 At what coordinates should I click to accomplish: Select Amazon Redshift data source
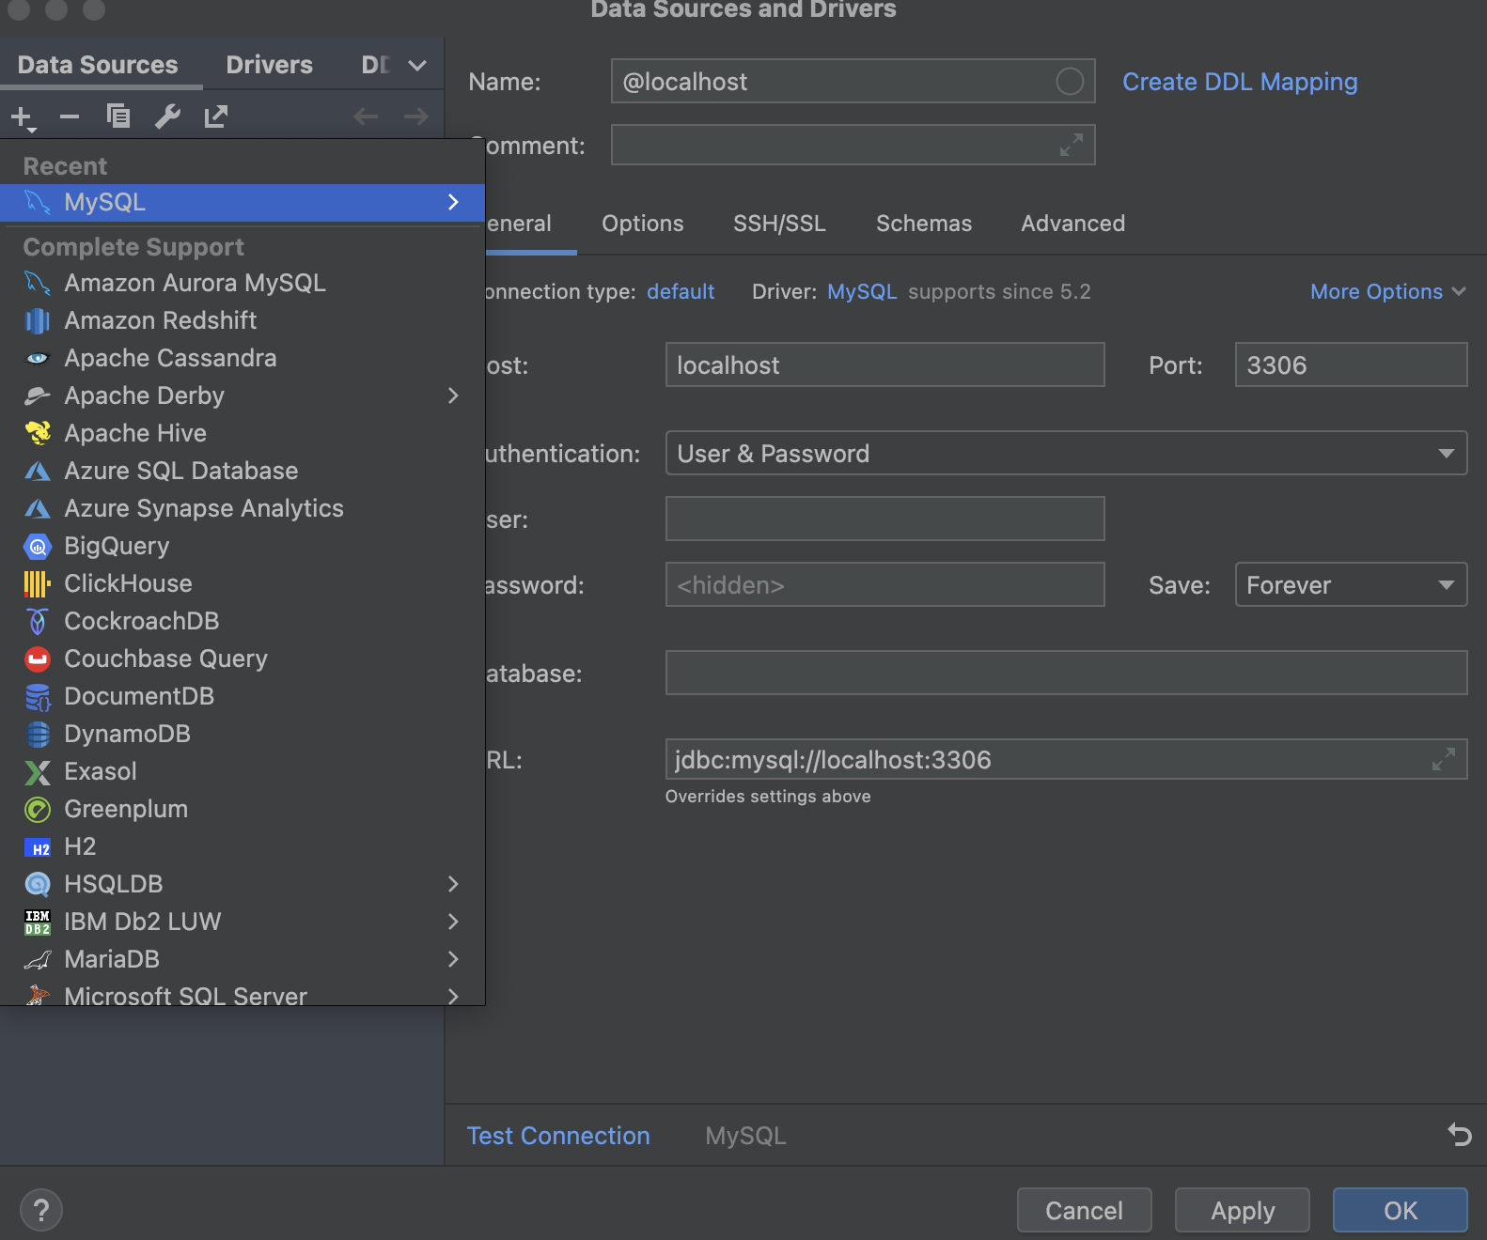[x=243, y=320]
